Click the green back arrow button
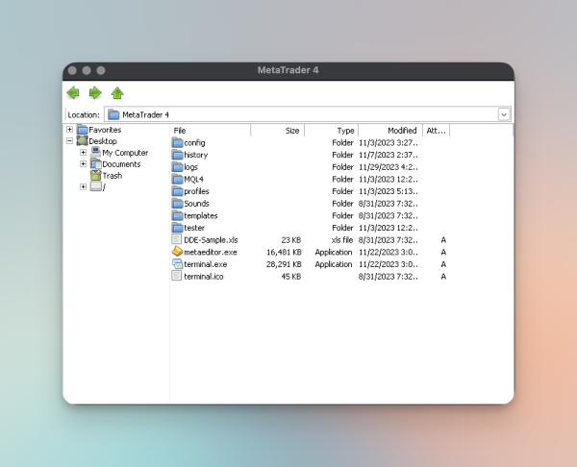This screenshot has height=467, width=577. tap(73, 93)
